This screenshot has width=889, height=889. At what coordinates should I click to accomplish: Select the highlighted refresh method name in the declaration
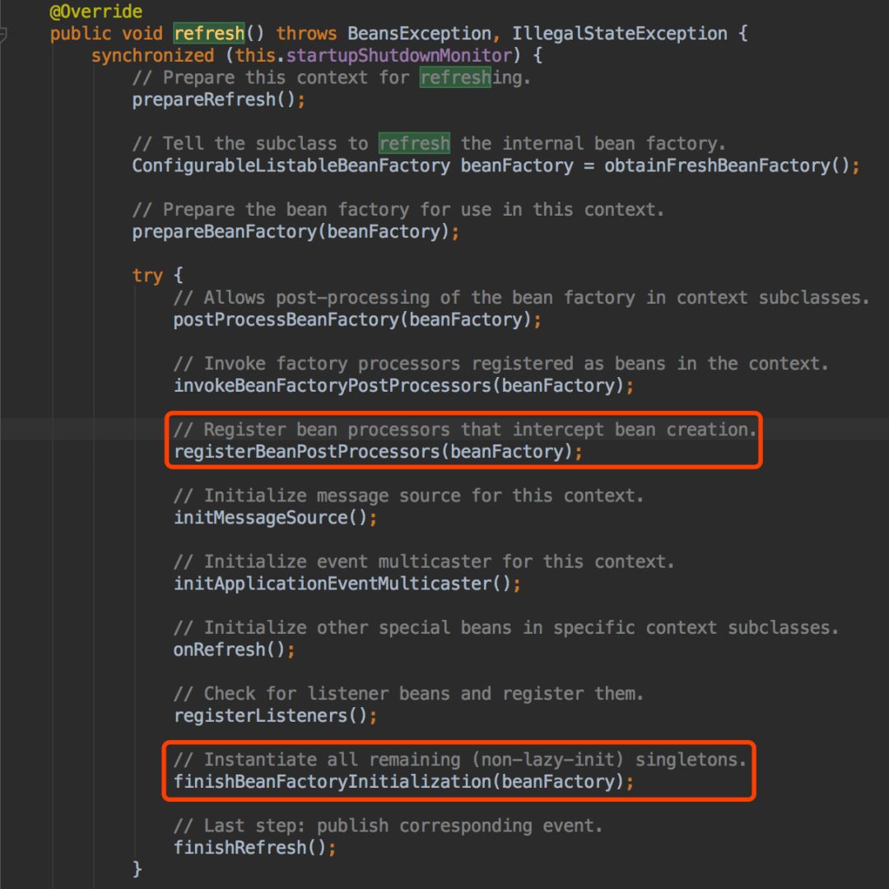point(208,34)
